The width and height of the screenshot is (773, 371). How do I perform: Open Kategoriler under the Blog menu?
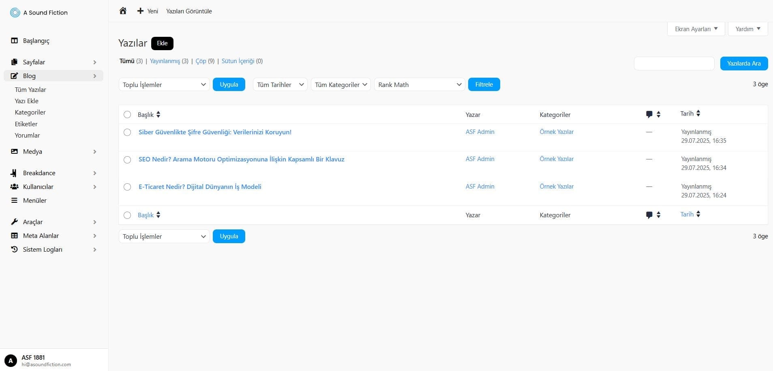point(30,112)
